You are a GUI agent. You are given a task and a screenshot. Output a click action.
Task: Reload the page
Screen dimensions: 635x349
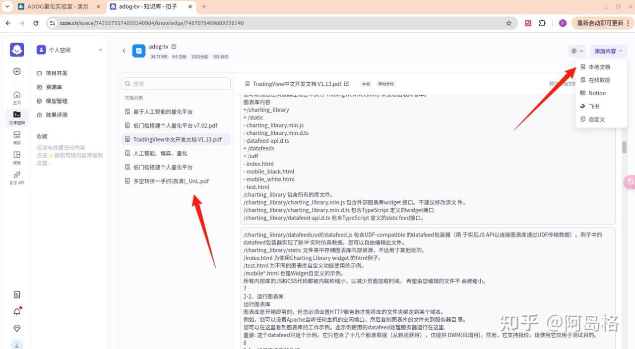[36, 23]
